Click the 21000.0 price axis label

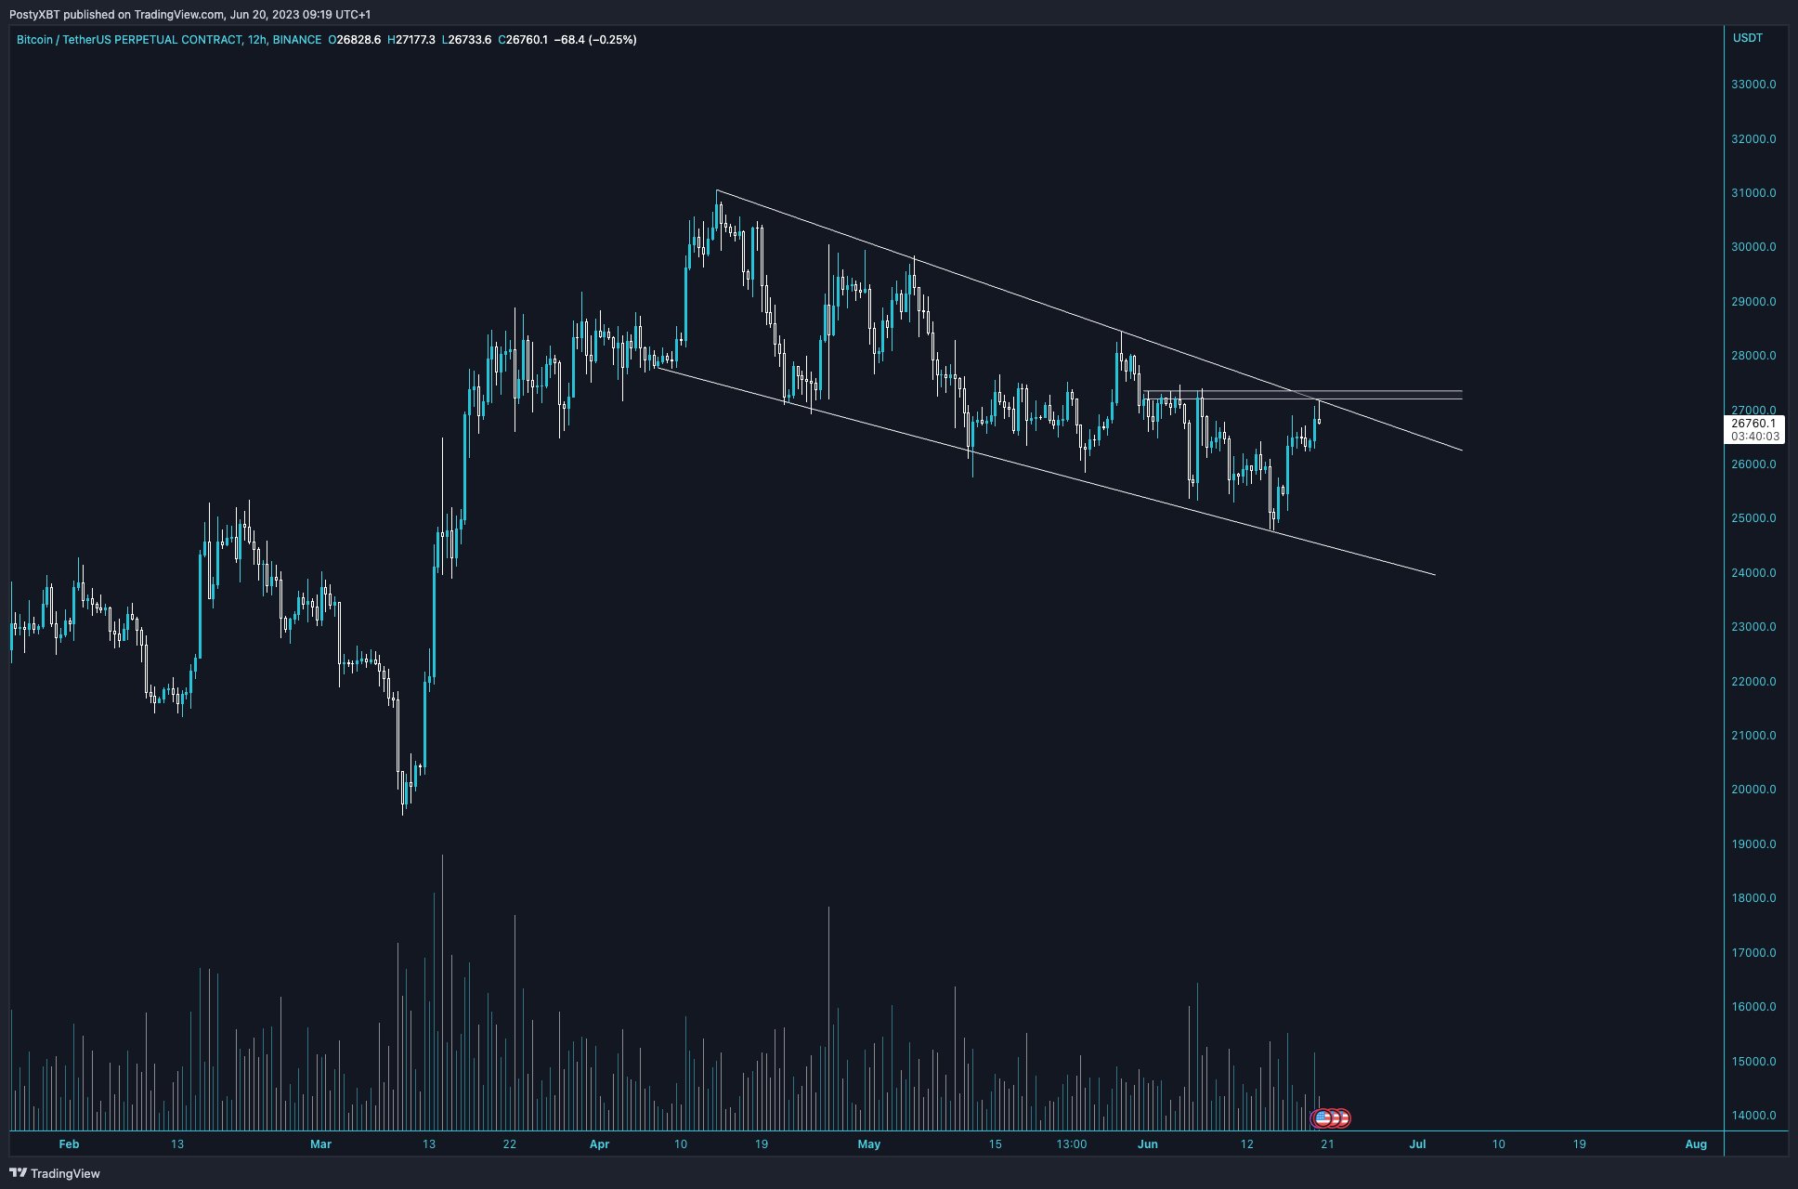(1753, 736)
